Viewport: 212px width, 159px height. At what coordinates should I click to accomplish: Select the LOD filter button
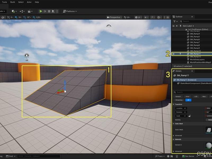(x=196, y=96)
